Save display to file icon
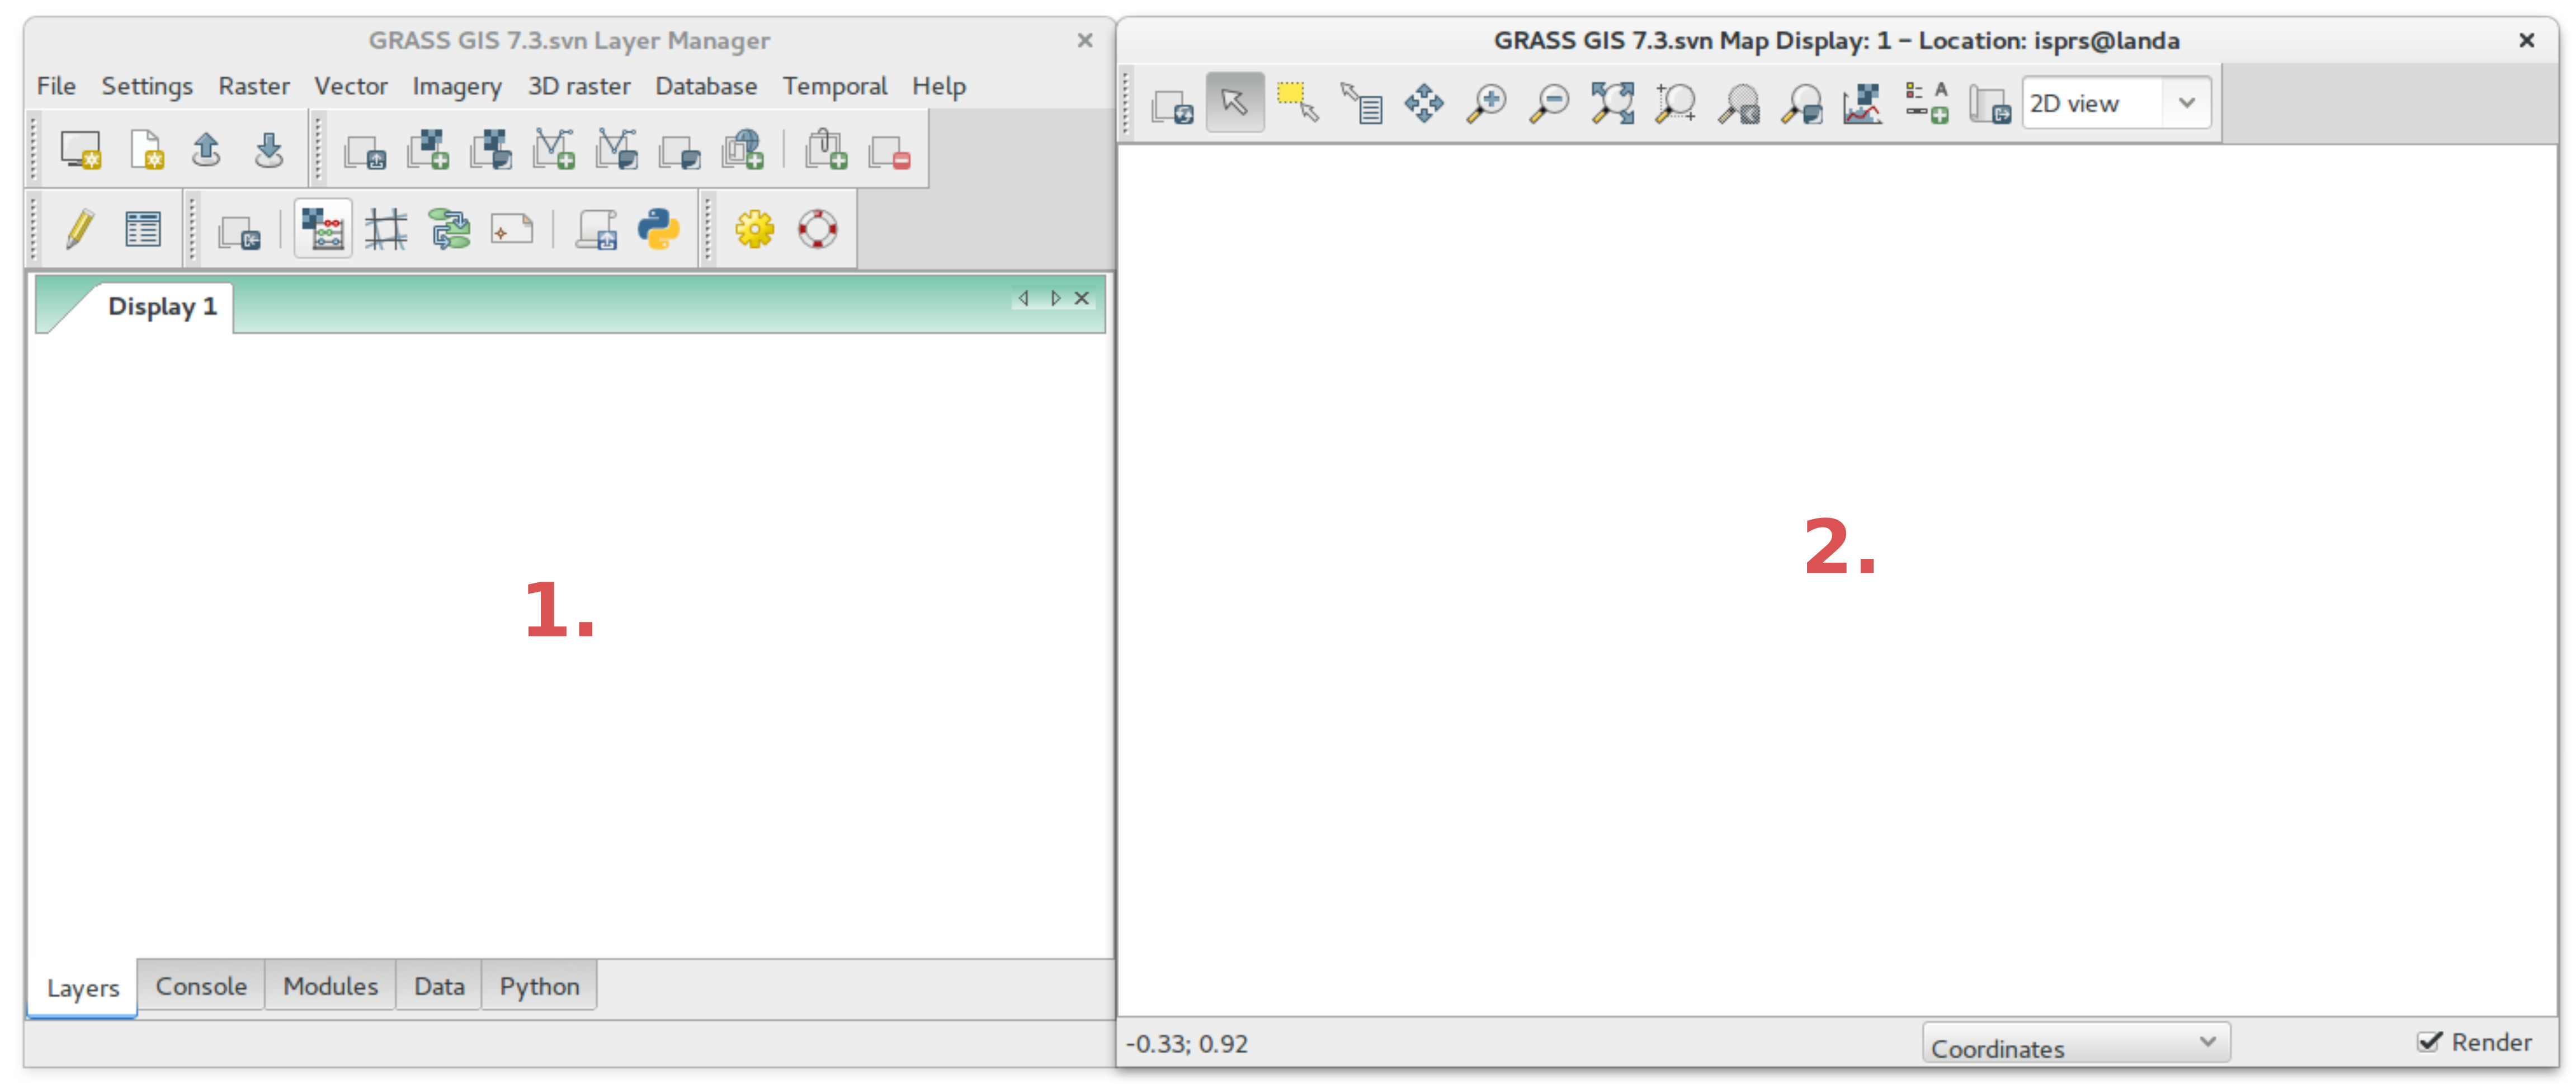The width and height of the screenshot is (2576, 1084). point(1990,104)
